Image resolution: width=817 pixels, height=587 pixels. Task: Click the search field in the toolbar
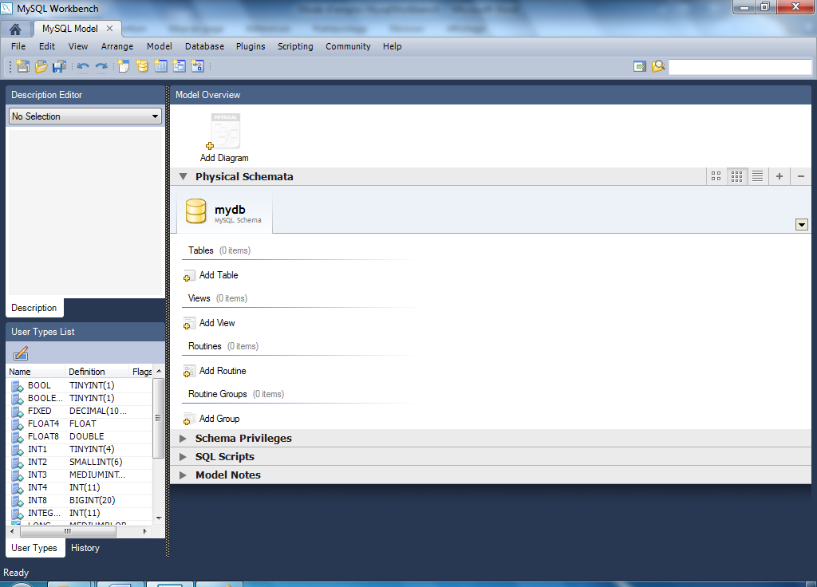click(740, 67)
